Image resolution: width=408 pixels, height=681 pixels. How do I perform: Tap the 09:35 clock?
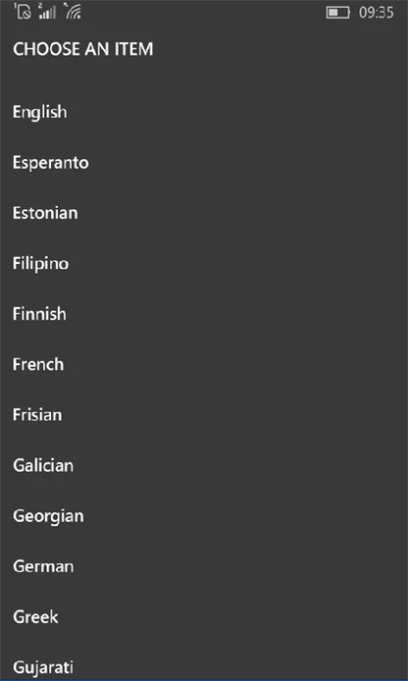pyautogui.click(x=377, y=13)
